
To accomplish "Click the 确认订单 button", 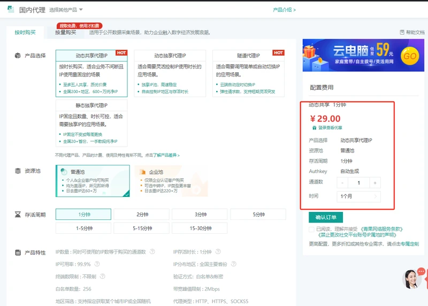I will (x=326, y=217).
